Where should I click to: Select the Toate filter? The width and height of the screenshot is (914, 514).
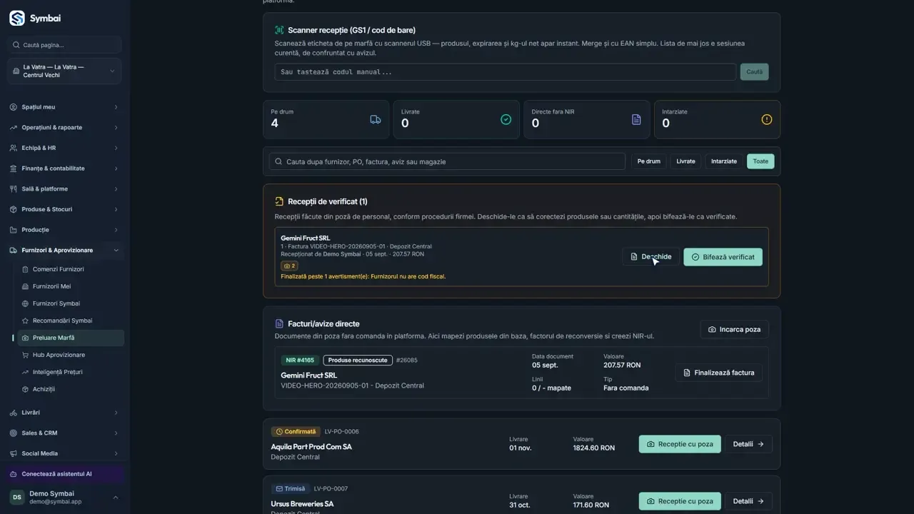pyautogui.click(x=760, y=161)
